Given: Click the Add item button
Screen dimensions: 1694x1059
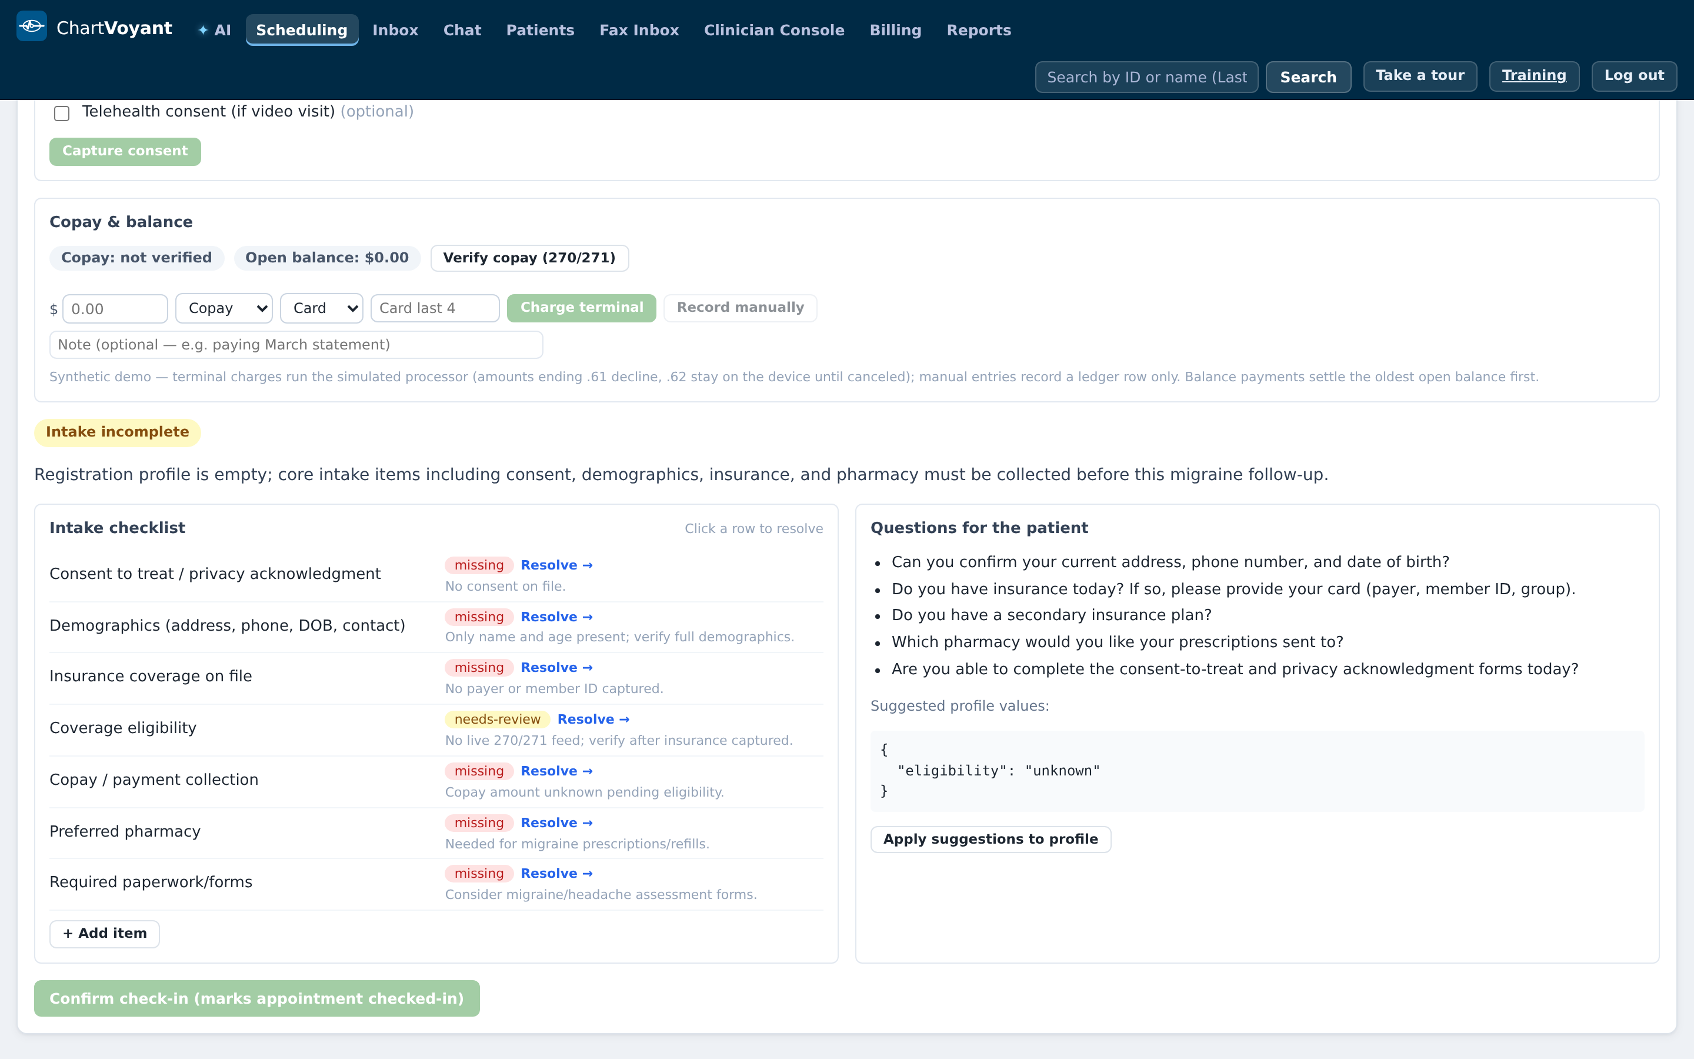Looking at the screenshot, I should pyautogui.click(x=104, y=934).
